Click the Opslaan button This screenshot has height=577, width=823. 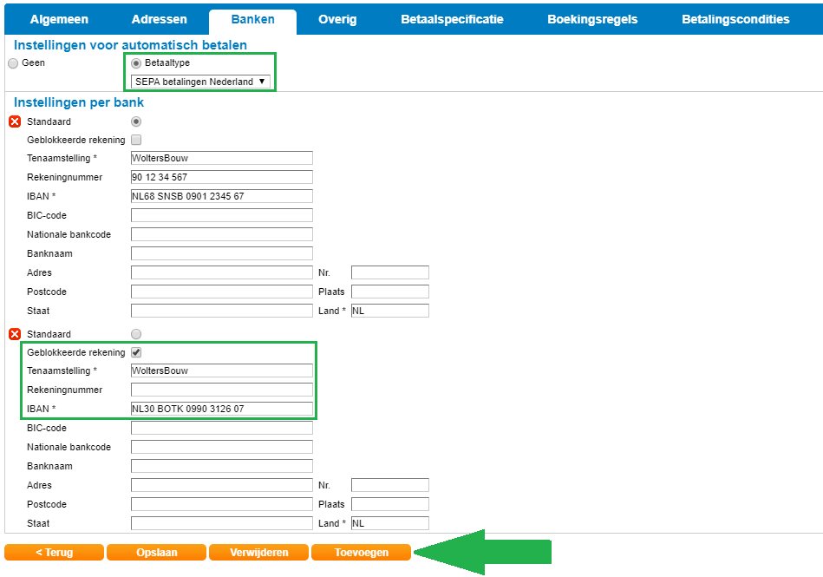click(x=156, y=553)
